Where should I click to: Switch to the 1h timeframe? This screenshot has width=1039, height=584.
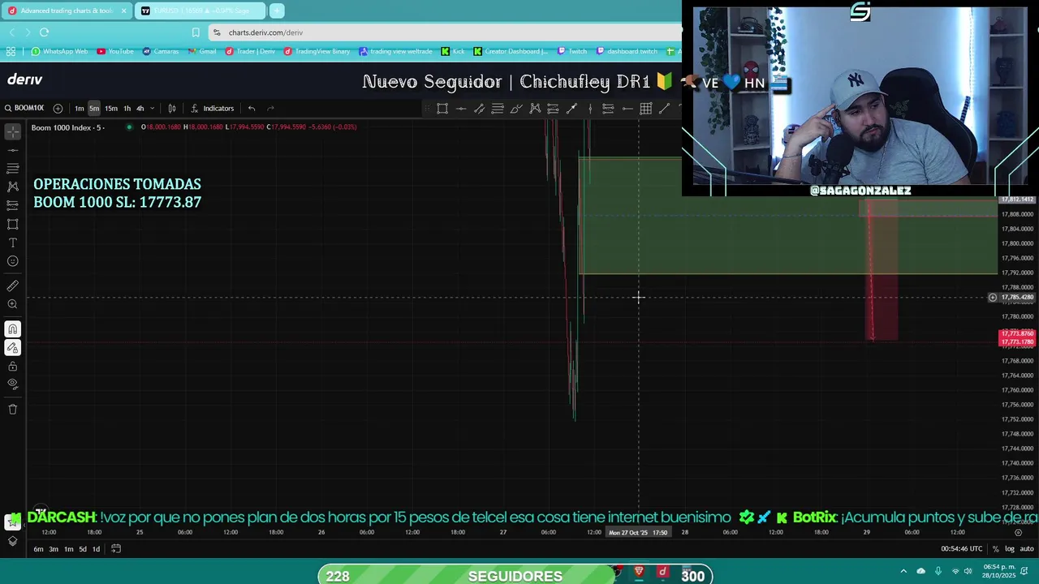[x=127, y=109]
